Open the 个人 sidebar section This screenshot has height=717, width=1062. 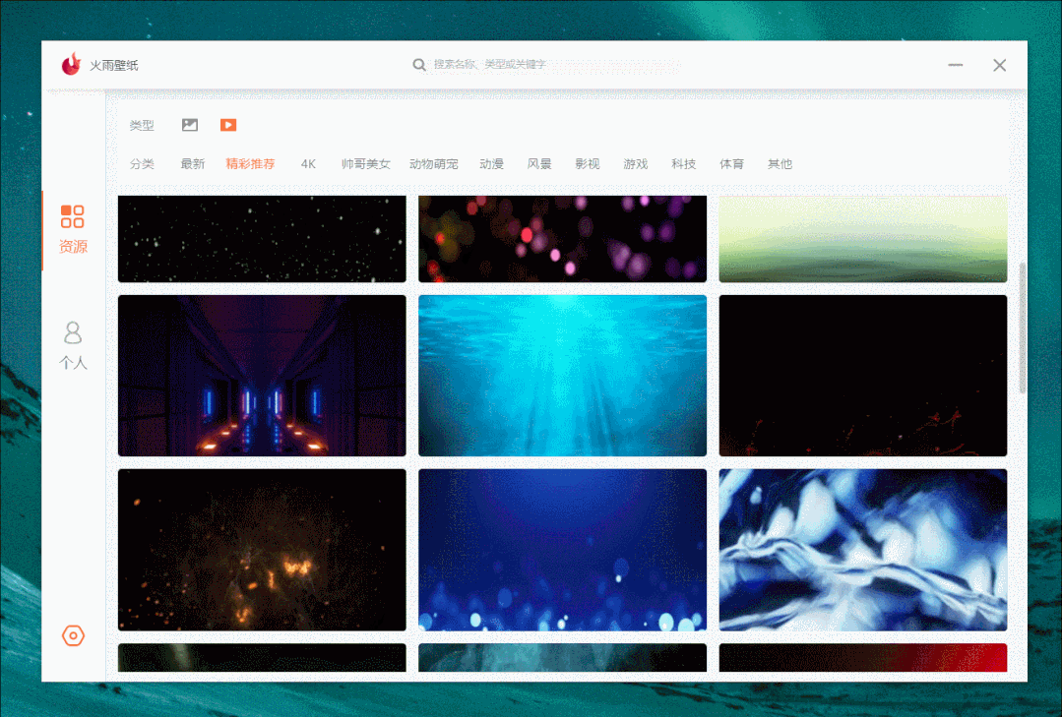[73, 345]
